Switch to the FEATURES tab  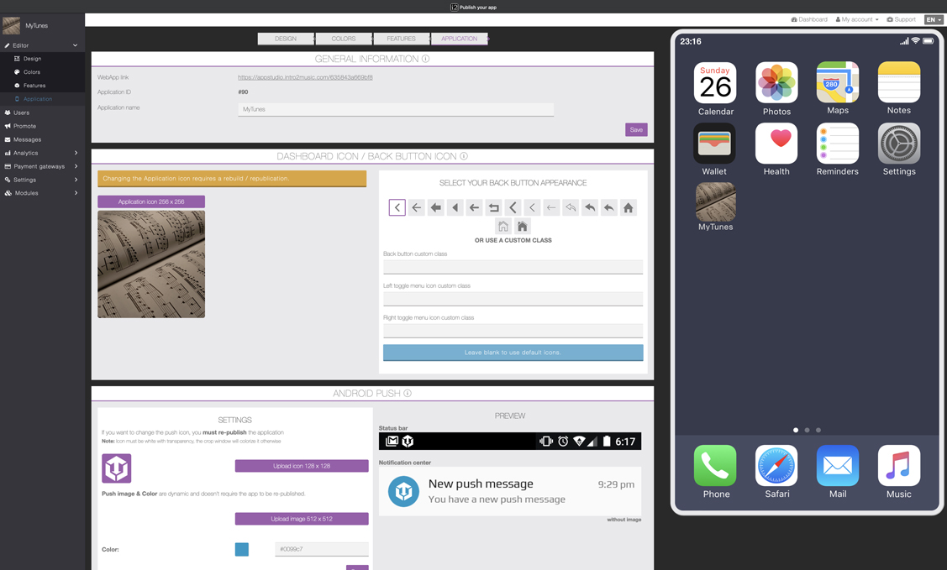[x=401, y=39]
